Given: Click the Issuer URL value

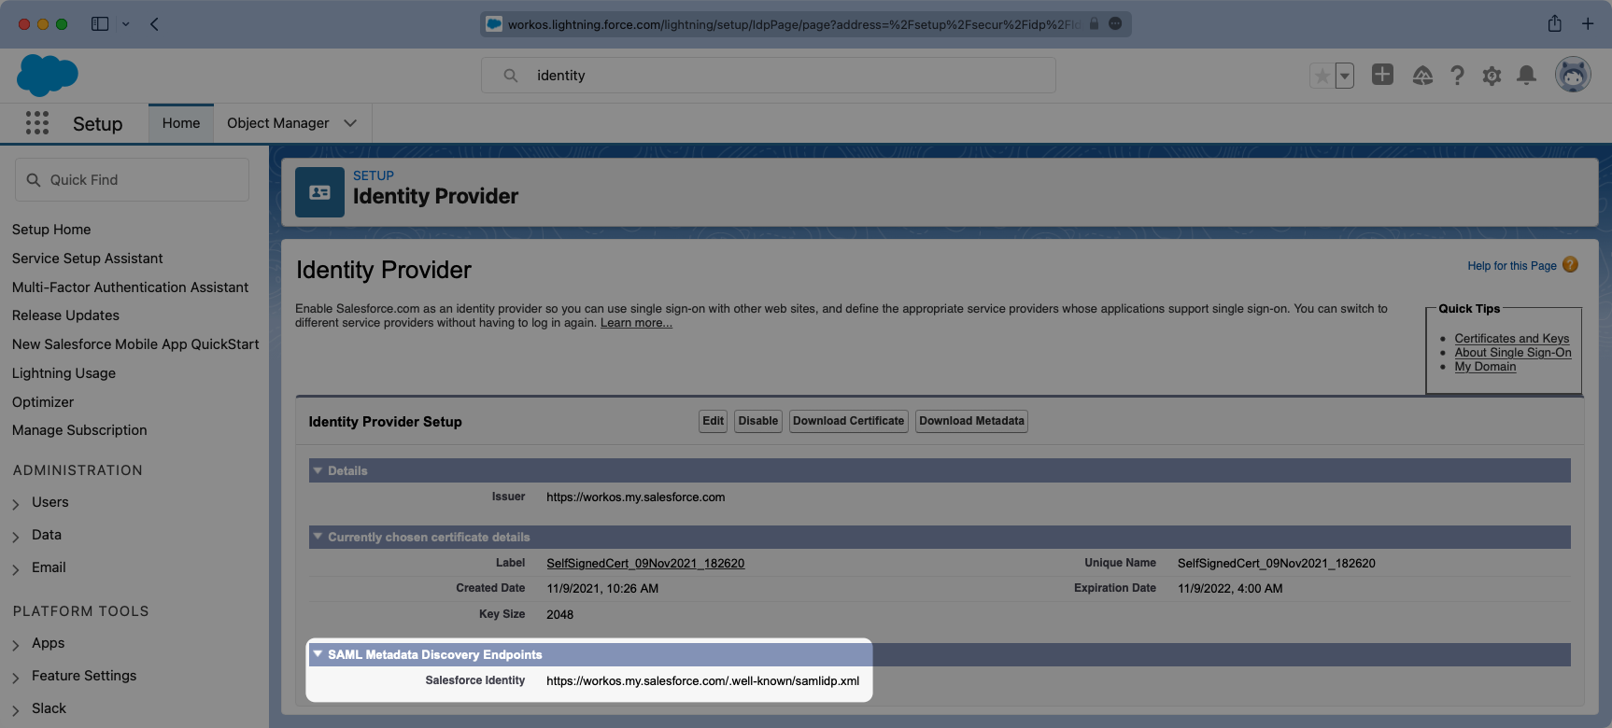Looking at the screenshot, I should pos(636,497).
